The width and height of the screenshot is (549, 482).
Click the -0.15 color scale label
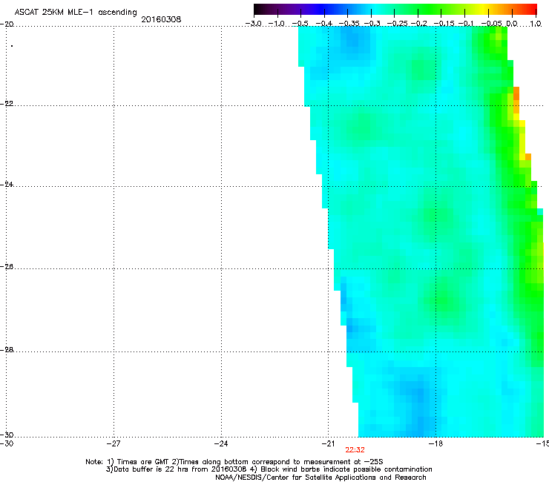(444, 24)
